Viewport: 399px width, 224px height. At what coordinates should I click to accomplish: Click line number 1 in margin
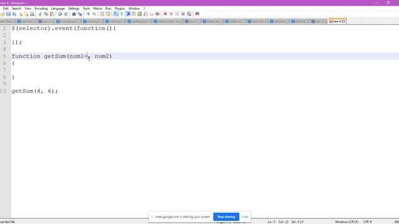(x=4, y=28)
